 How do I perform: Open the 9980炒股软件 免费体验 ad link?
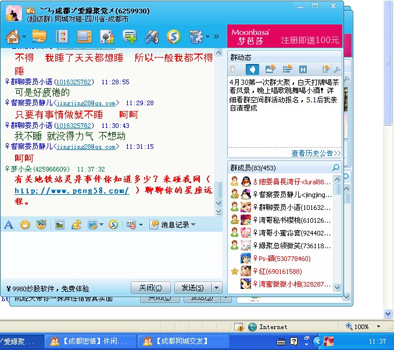coord(48,288)
